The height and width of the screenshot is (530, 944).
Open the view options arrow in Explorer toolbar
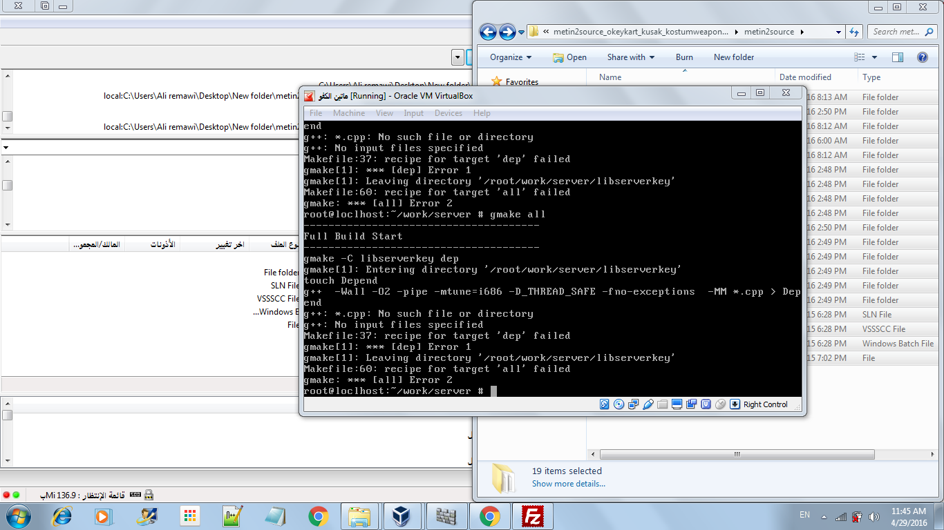(x=874, y=57)
